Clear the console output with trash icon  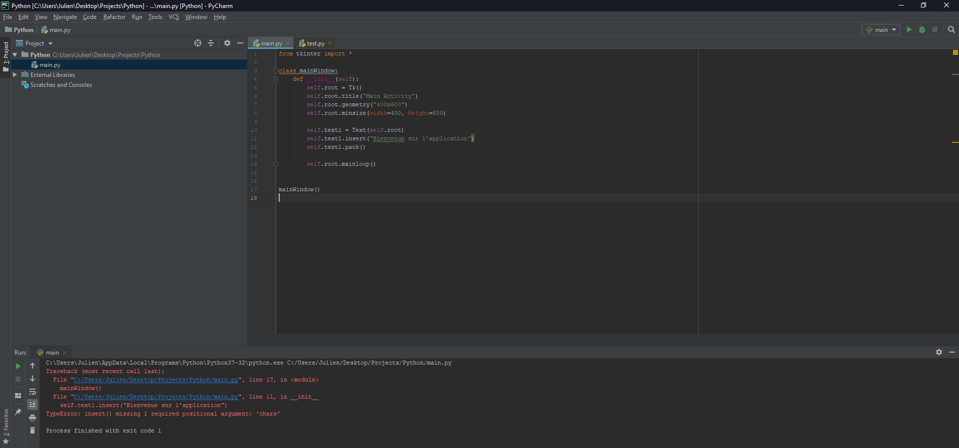click(x=32, y=431)
